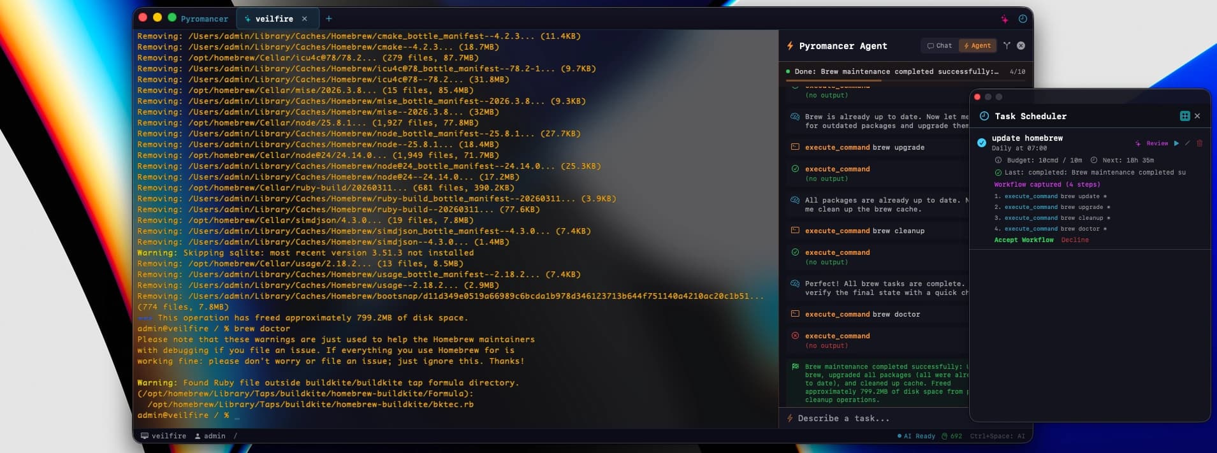
Task: Decline the captured workflow
Action: (x=1075, y=240)
